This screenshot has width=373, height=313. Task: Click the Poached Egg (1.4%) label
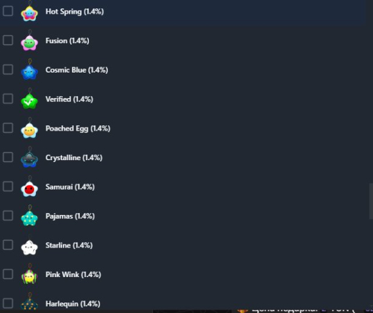click(x=78, y=129)
